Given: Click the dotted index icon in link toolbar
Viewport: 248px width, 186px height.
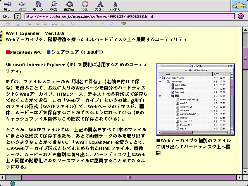Looking at the screenshot, I should pyautogui.click(x=74, y=24).
